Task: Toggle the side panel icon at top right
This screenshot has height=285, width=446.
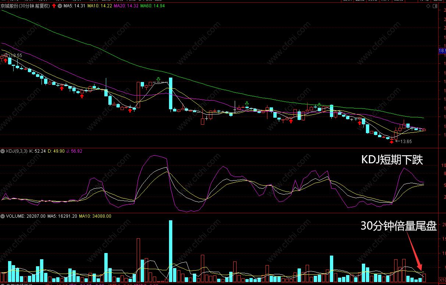Action: click(435, 6)
